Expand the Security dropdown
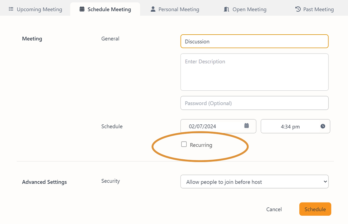Viewport: 348px width, 224px height. coord(254,181)
